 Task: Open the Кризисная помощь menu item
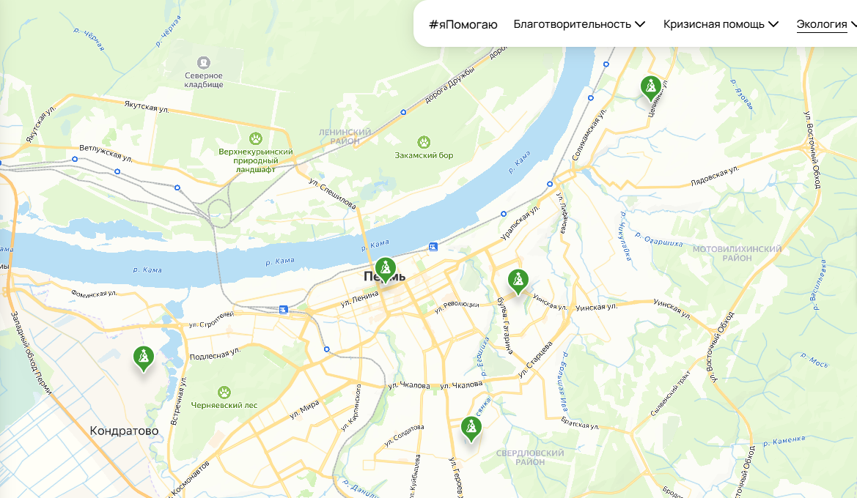[x=714, y=24]
